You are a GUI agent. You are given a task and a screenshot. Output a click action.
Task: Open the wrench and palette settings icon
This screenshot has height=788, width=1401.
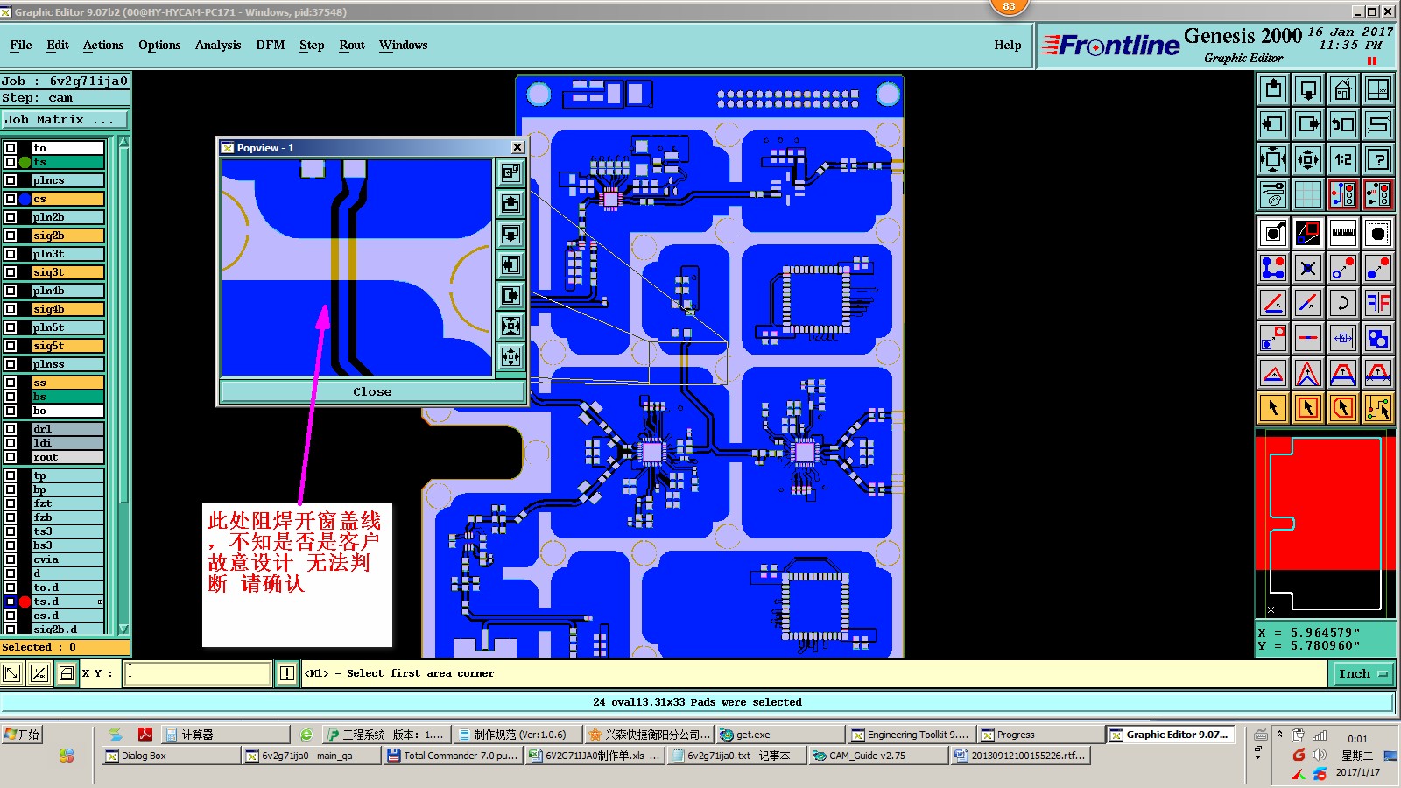coord(1273,194)
